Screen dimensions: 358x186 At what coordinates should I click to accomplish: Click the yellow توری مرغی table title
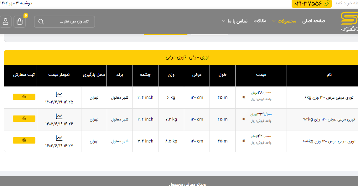click(187, 57)
